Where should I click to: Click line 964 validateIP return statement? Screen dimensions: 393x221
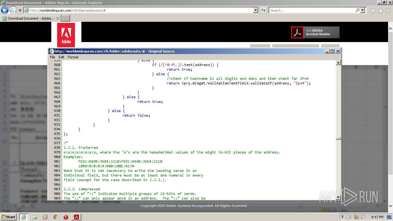239,83
